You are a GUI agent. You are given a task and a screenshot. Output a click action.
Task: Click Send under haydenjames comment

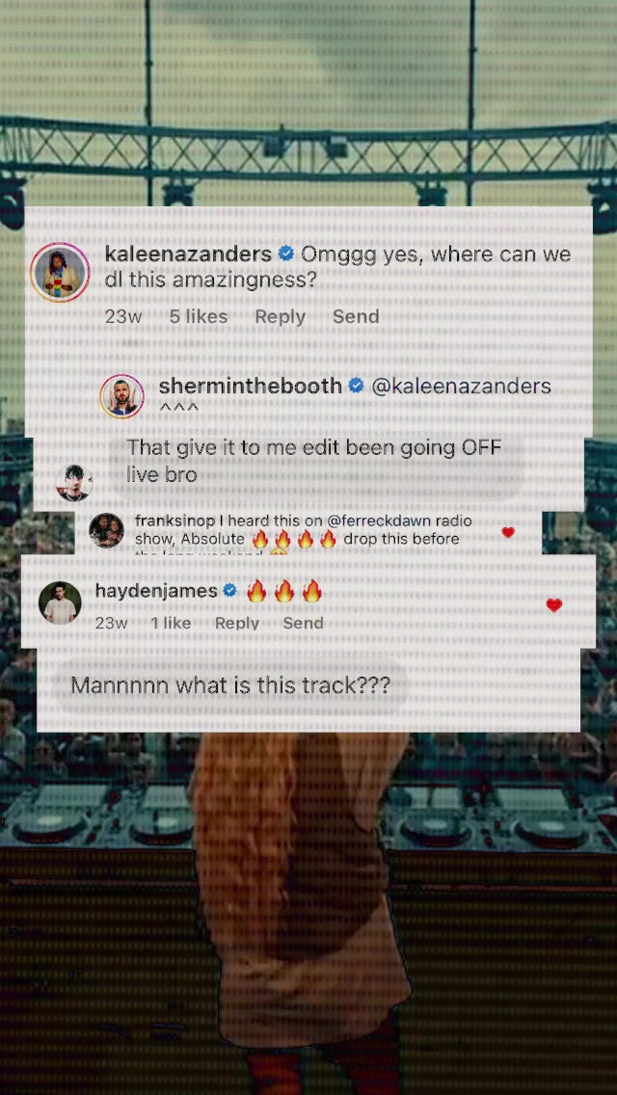click(x=303, y=623)
